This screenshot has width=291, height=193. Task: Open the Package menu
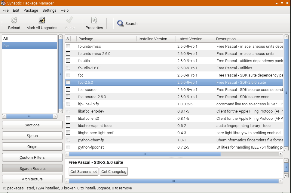coord(31,10)
